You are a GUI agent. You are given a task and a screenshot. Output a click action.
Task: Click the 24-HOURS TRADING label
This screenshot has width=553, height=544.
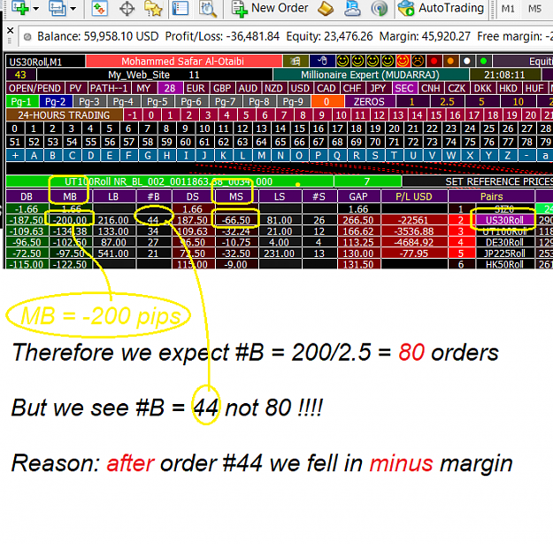pos(65,115)
